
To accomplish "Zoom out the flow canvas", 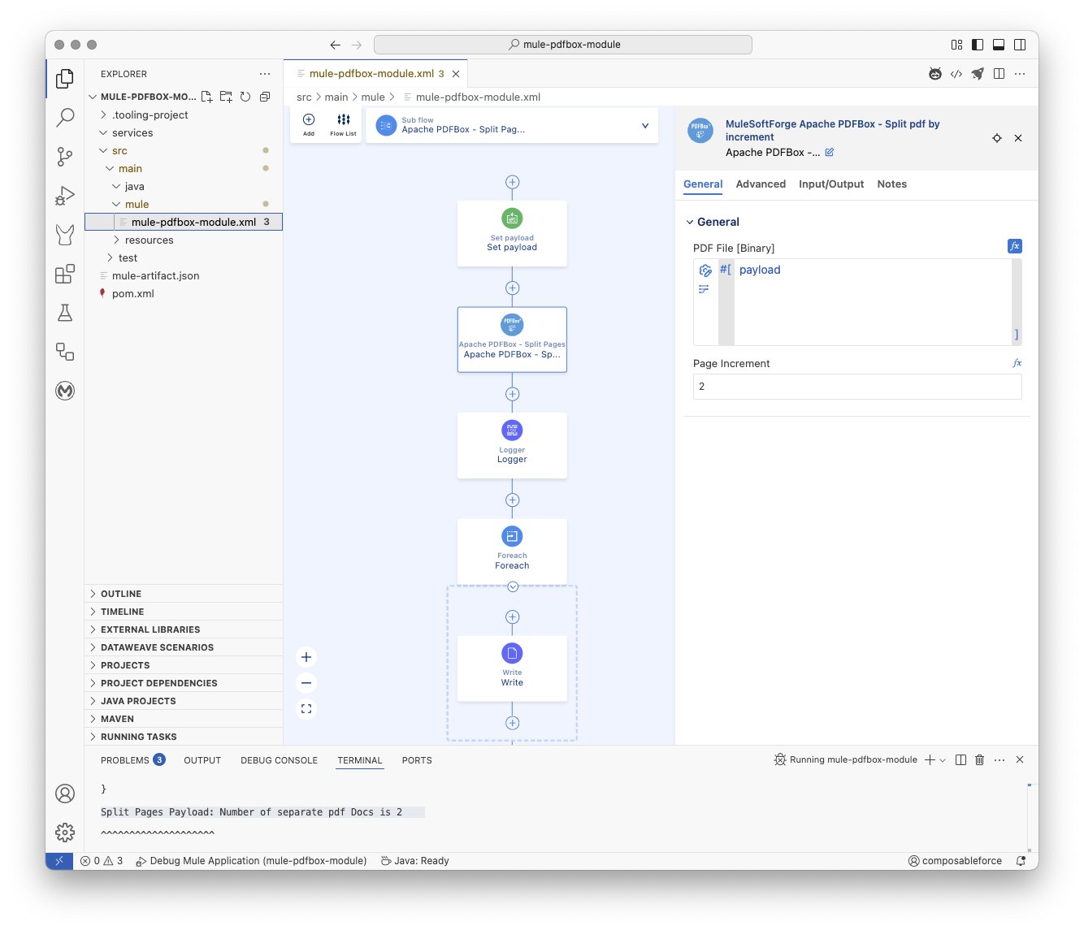I will coord(306,682).
